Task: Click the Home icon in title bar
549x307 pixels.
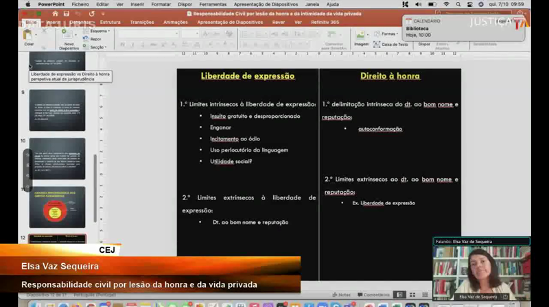Action: (56, 13)
